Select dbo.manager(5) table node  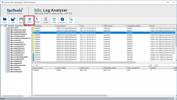tap(17, 47)
